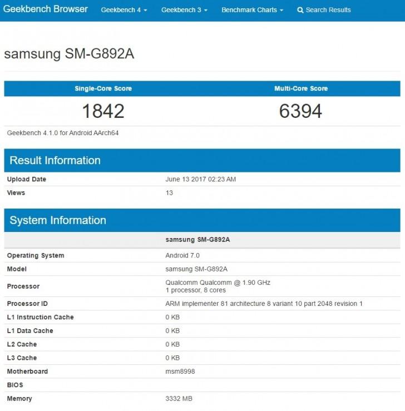
Task: Select the Single-Core Score header
Action: click(103, 88)
